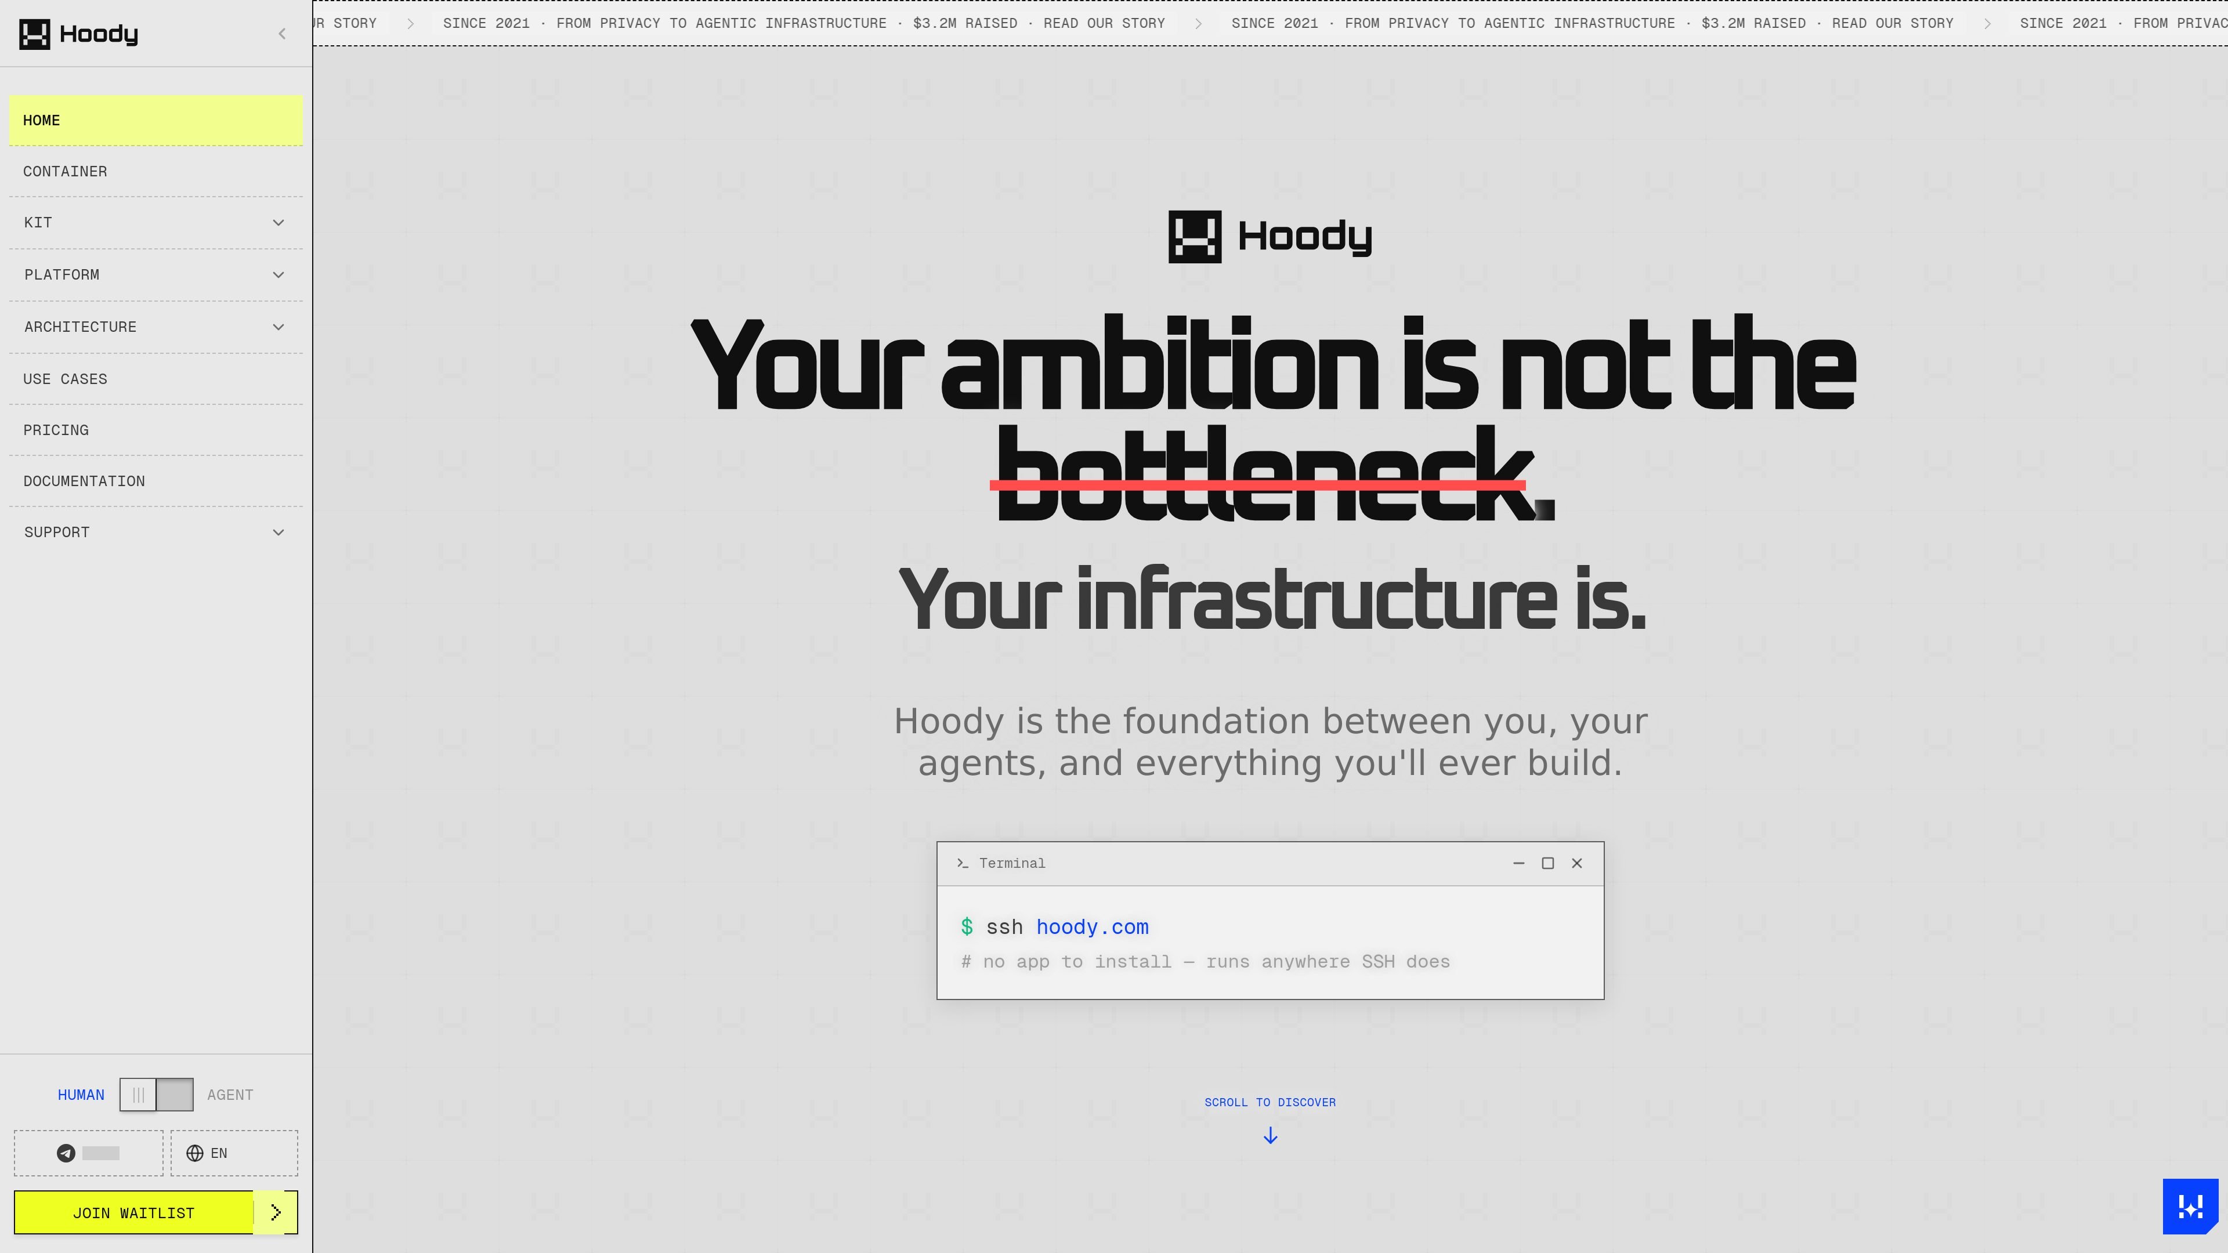Screen dimensions: 2228x1253
Task: Click the second full banner 'READ OUR STORY' text
Action: 1893,23
